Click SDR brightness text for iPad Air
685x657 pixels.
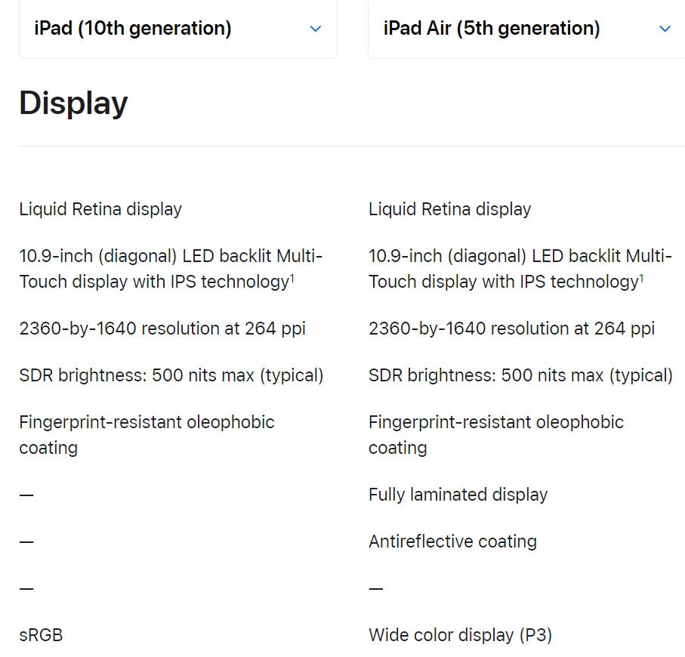coord(520,375)
